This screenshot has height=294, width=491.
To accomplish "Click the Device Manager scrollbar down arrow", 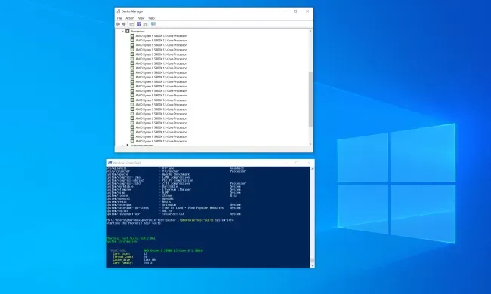I will (x=310, y=144).
